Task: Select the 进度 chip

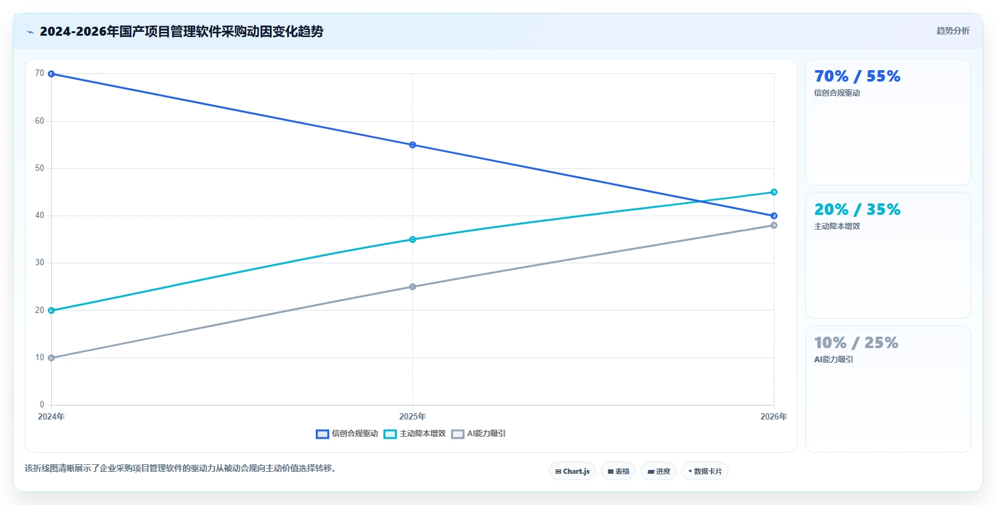Action: [658, 471]
